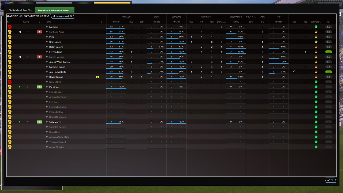The width and height of the screenshot is (343, 193).
Task: Click the green play arrow in Pol Lirola's row
Action: point(20,87)
